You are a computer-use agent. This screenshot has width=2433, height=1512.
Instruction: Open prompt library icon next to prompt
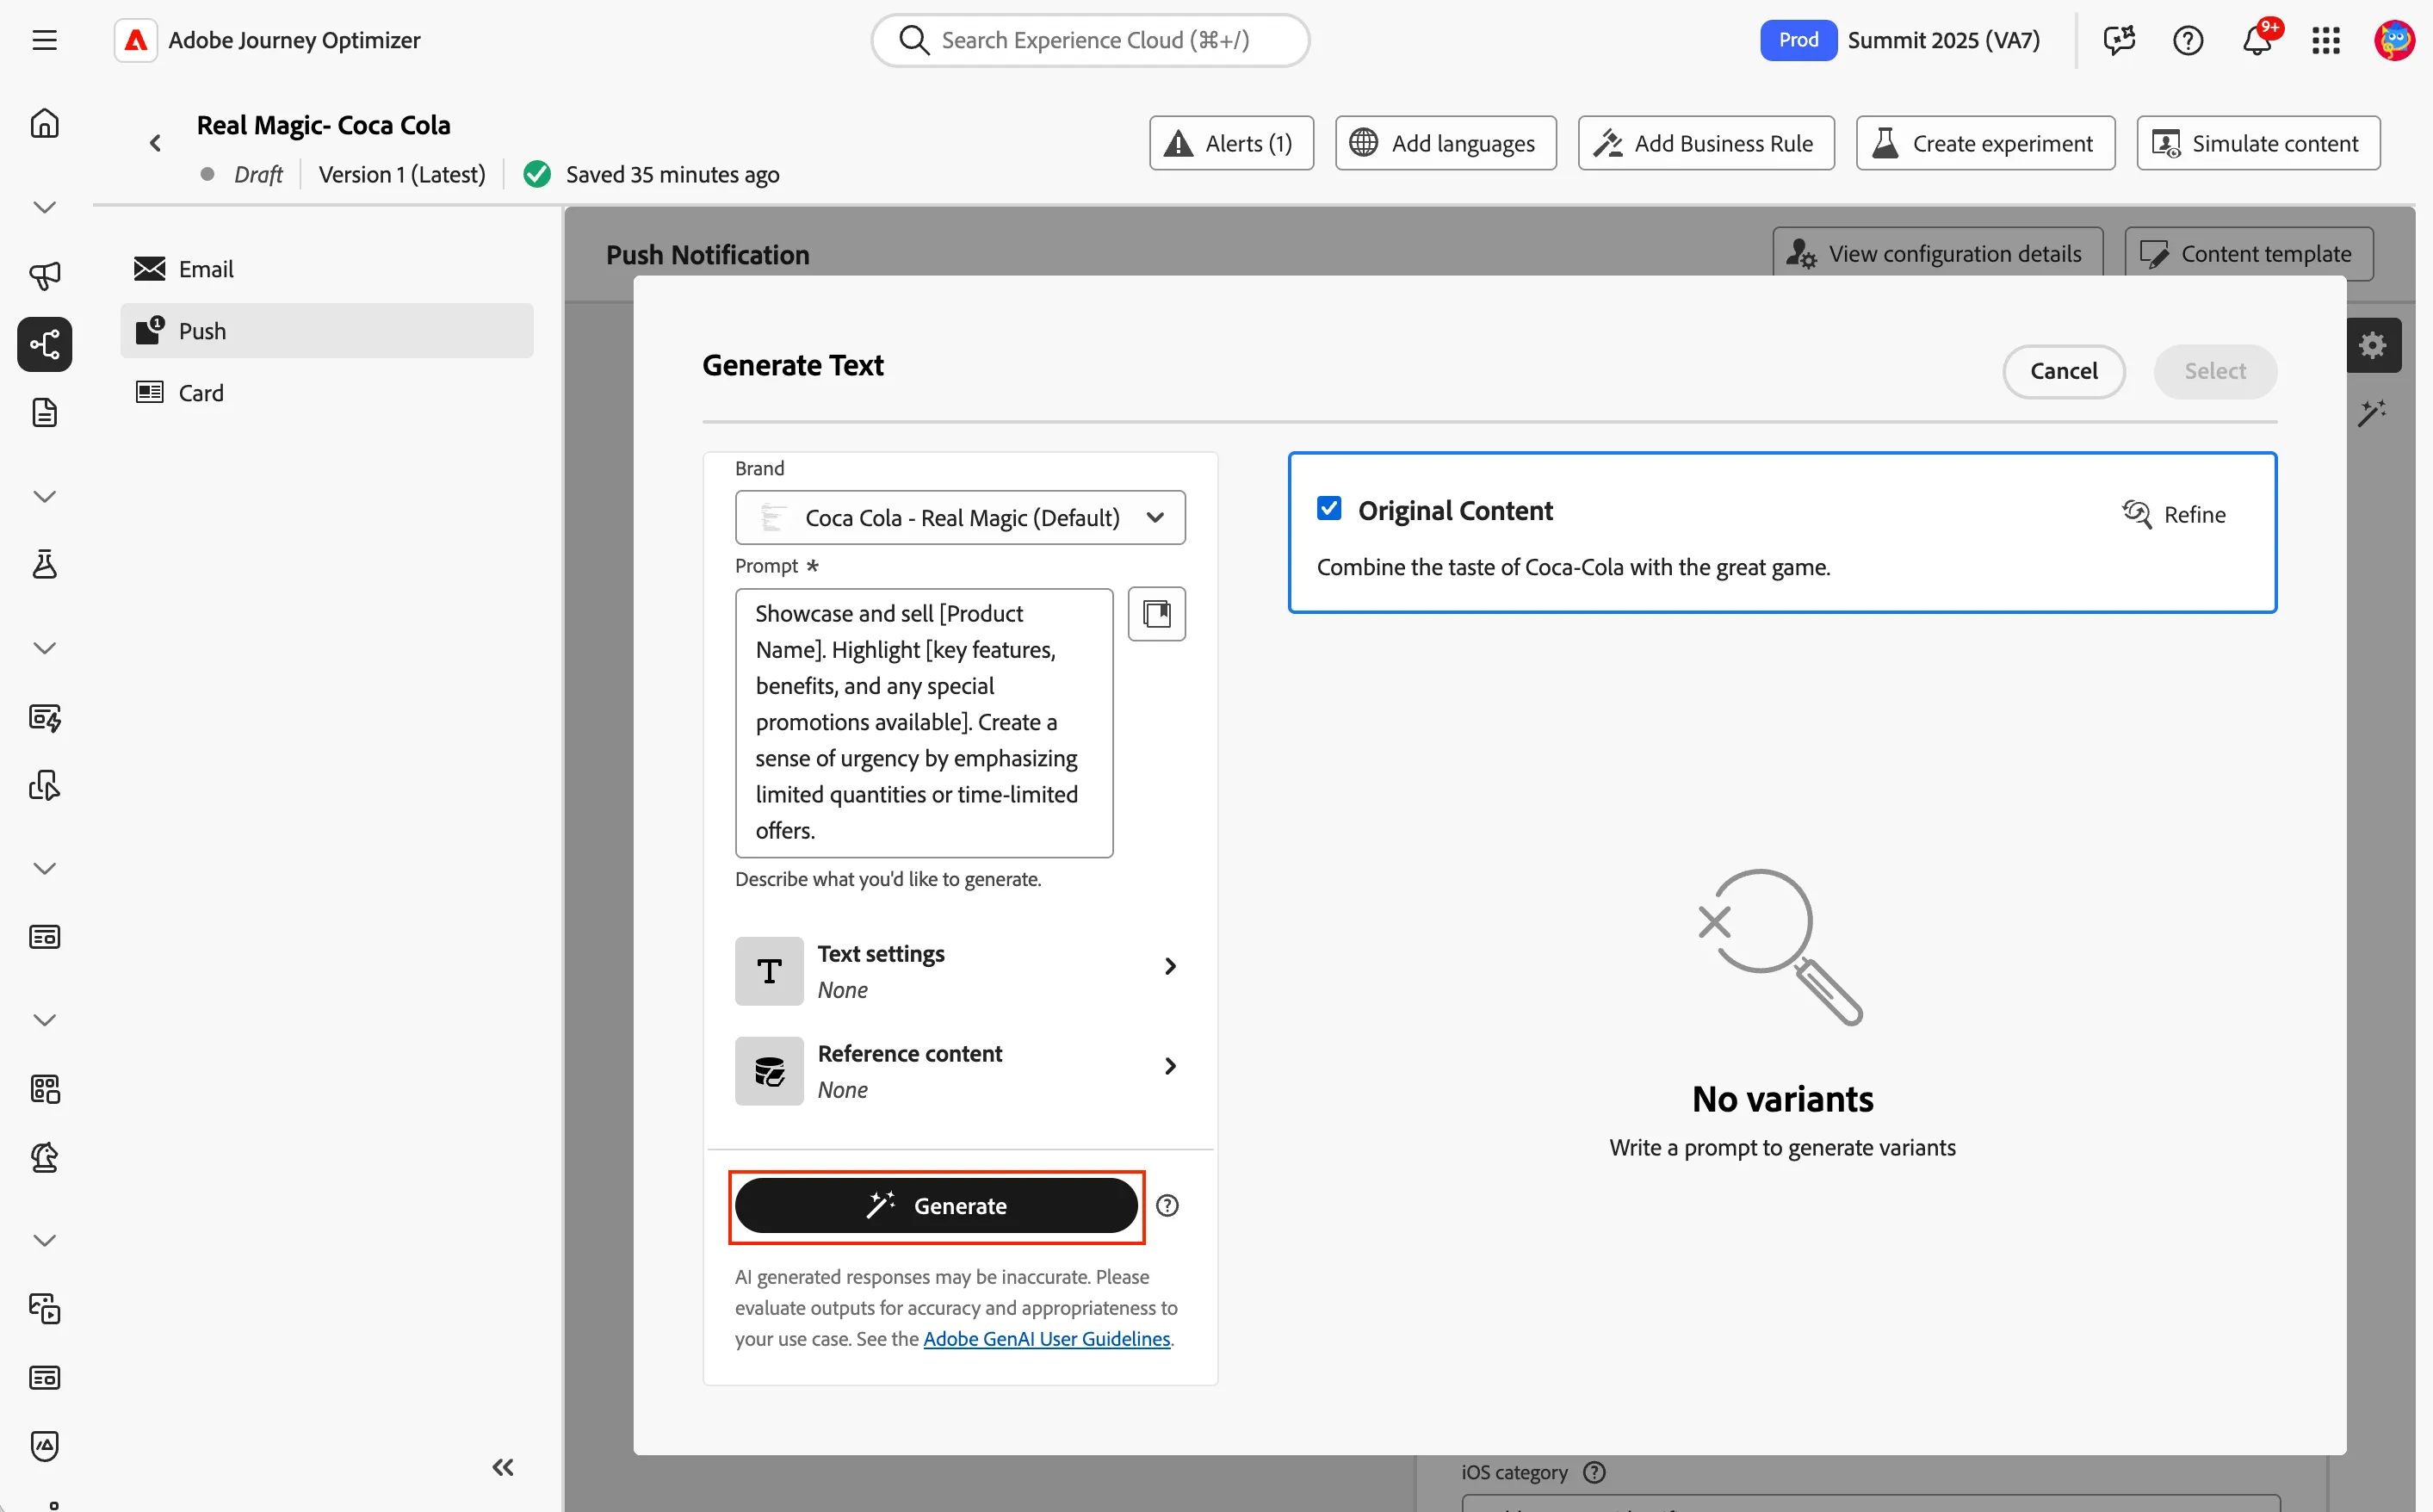(1156, 614)
